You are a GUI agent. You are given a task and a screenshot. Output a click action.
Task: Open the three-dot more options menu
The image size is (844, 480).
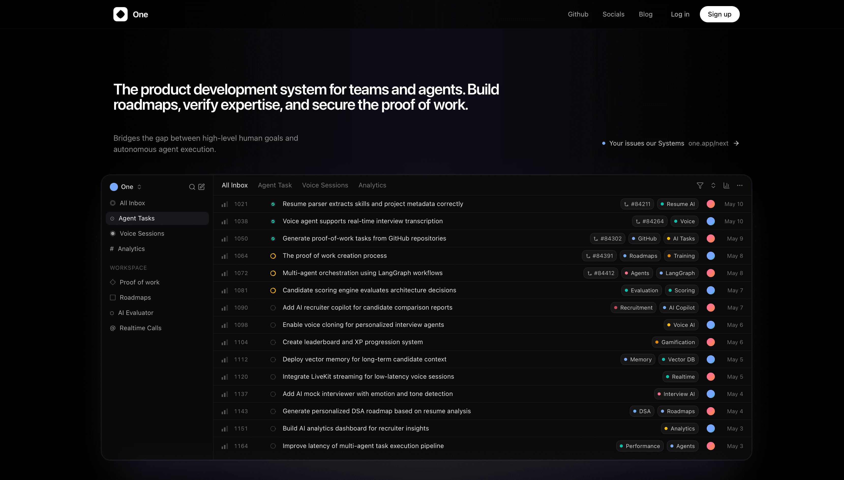point(740,185)
